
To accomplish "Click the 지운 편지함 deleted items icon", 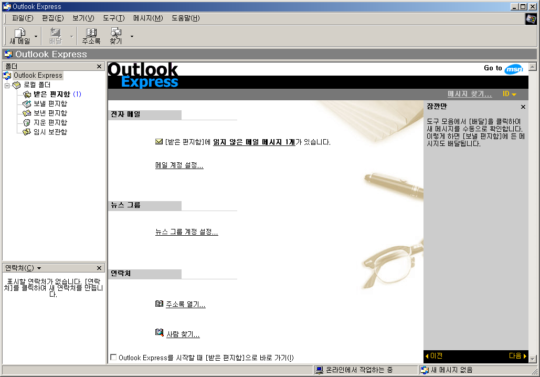I will (x=27, y=123).
